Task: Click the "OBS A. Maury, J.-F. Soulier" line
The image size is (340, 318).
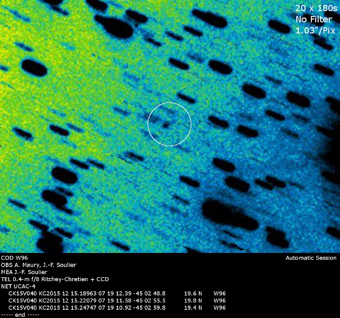Action: point(38,265)
